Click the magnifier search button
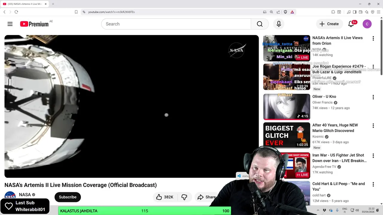 pyautogui.click(x=260, y=24)
